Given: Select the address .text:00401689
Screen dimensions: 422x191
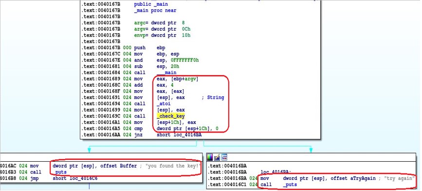Looking at the screenshot, I should tap(101, 79).
